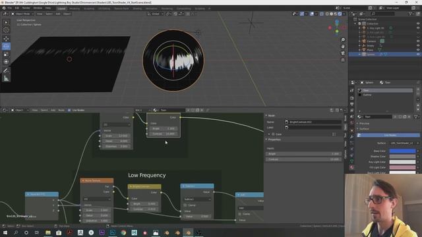The width and height of the screenshot is (422, 237).
Task: Toggle visibility of Sphere in outliner
Action: point(418,54)
